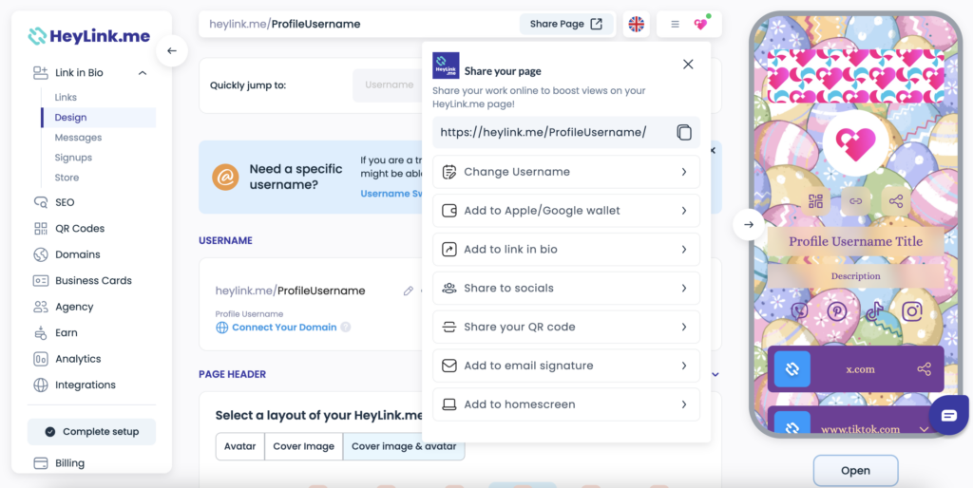
Task: Open Billing in sidebar
Action: point(58,463)
